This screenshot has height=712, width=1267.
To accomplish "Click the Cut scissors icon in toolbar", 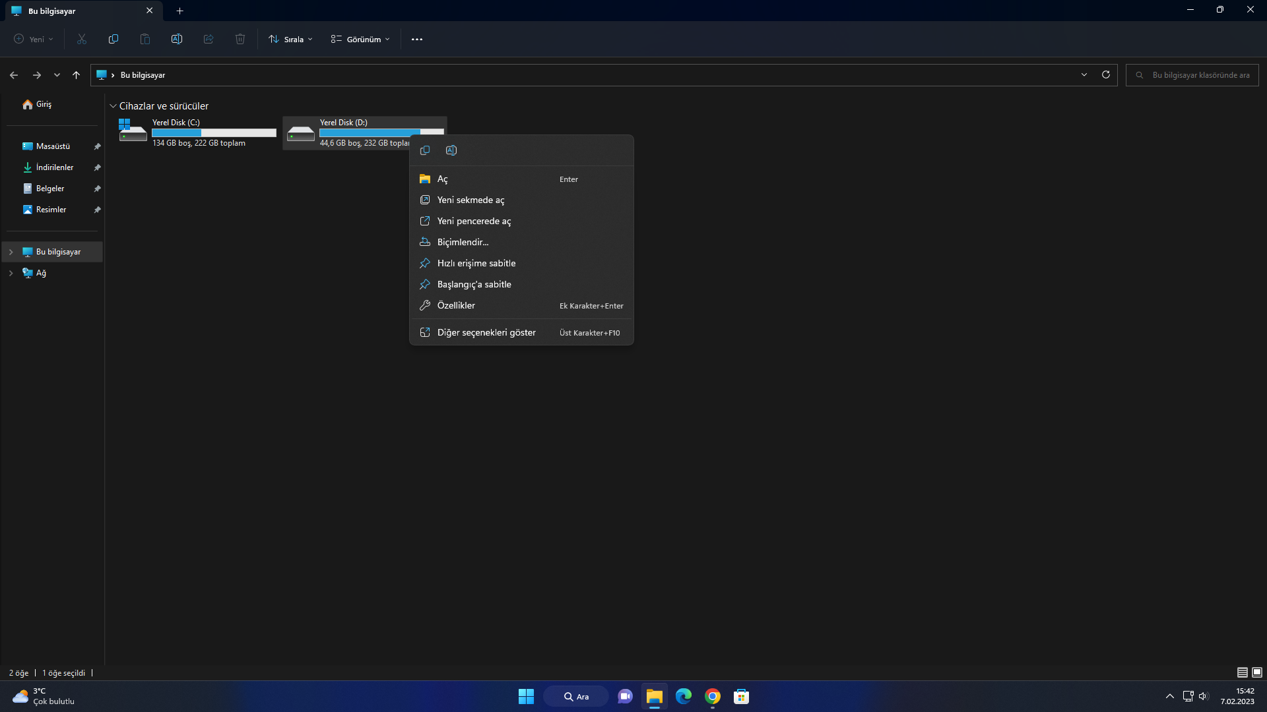I will click(82, 39).
